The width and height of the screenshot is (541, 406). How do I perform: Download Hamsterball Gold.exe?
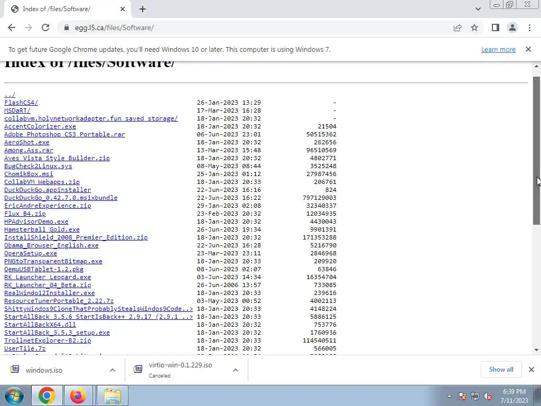coord(42,229)
